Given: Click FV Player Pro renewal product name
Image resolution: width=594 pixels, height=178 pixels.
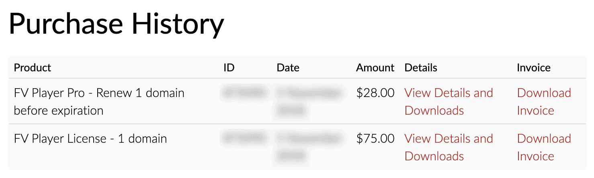Looking at the screenshot, I should (x=99, y=101).
